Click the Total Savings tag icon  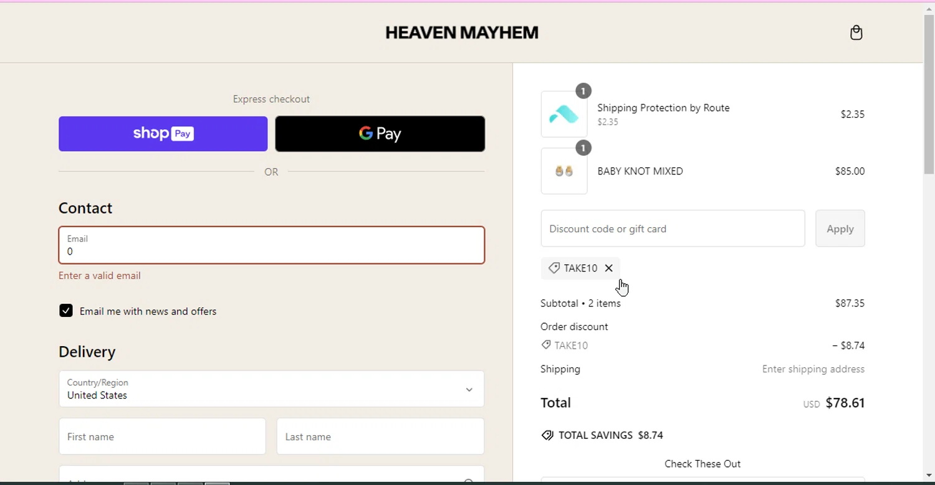[x=547, y=435]
